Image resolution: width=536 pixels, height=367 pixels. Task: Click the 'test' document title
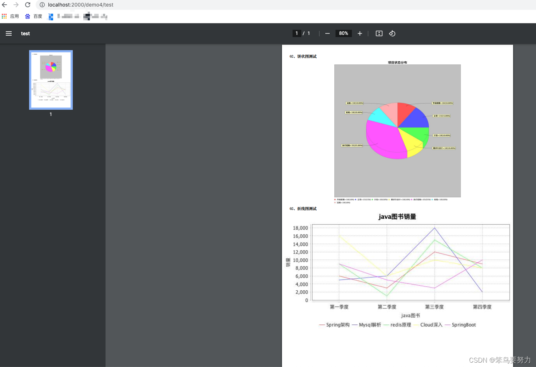pyautogui.click(x=25, y=33)
